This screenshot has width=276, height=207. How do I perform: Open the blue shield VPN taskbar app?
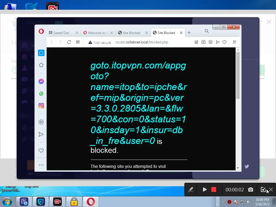tap(41, 202)
